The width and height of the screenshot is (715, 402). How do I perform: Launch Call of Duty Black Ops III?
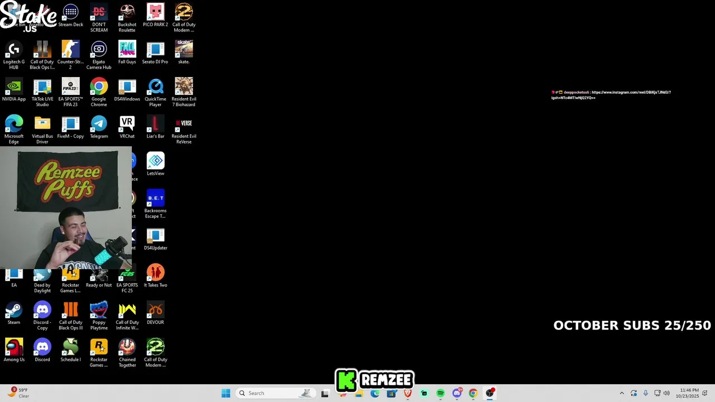click(70, 316)
